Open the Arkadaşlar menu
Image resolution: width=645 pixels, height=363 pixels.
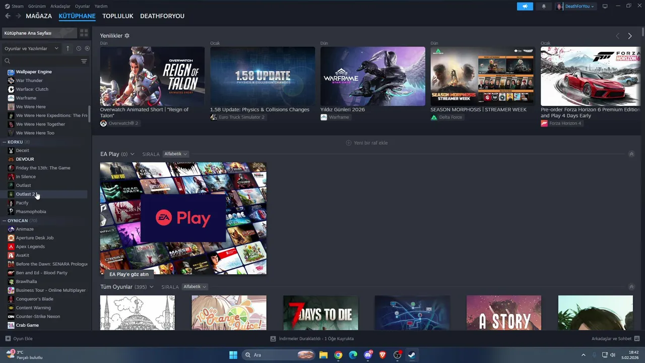pyautogui.click(x=60, y=6)
